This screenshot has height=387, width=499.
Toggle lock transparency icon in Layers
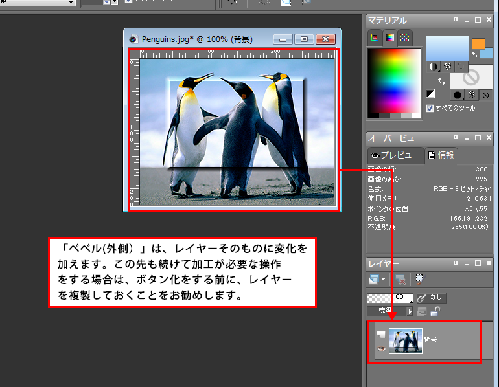pos(435,311)
